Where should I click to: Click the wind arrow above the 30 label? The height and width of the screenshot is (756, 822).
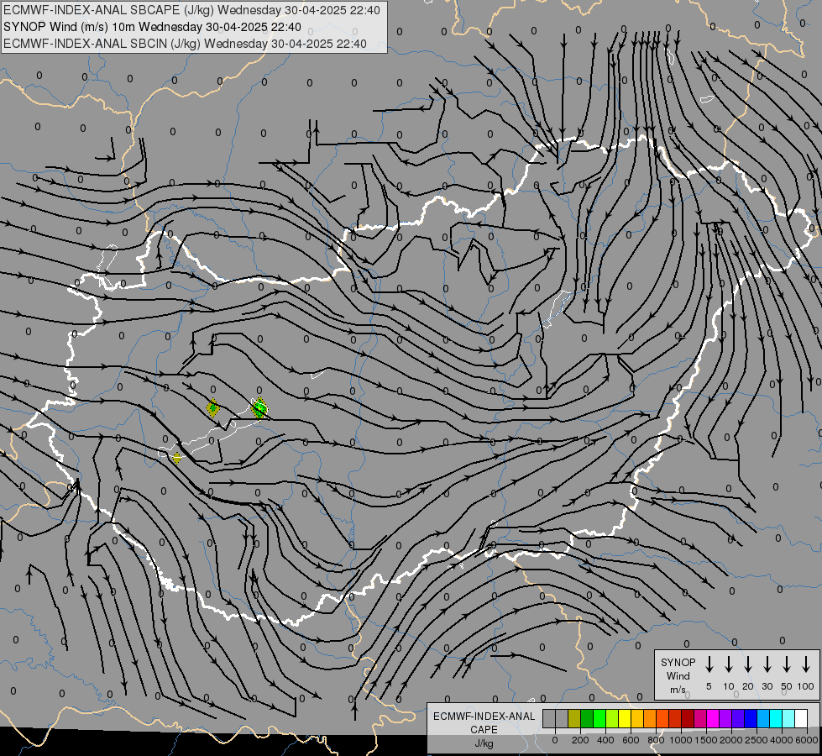pos(767,664)
